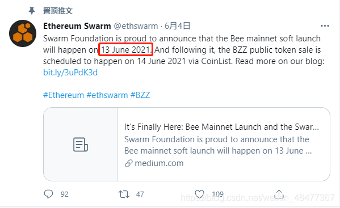Open the share upload icon
340x208 pixels.
279,194
